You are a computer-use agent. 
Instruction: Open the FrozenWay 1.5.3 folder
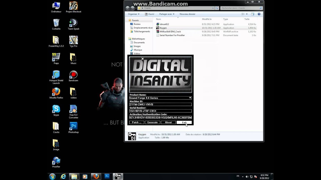coord(56,42)
